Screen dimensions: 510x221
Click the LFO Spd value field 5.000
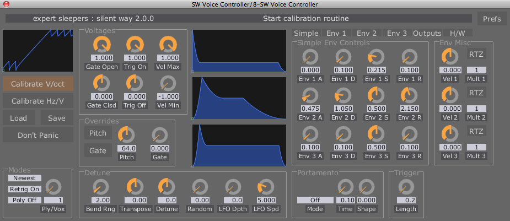coord(266,200)
